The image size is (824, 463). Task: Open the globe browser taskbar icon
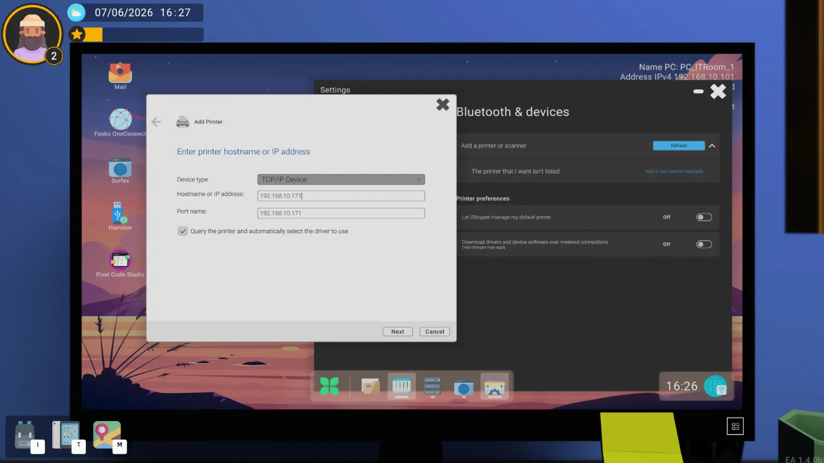point(463,388)
